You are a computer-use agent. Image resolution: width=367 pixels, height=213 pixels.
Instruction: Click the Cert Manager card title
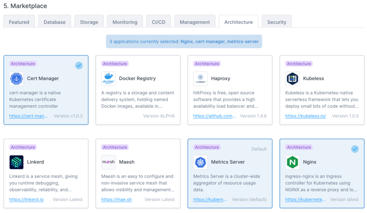pos(43,78)
